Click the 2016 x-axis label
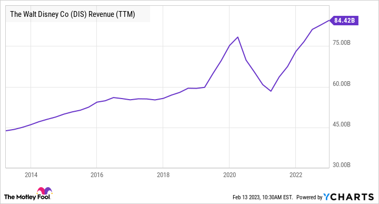Viewport: 379px width, 204px height. tap(97, 174)
